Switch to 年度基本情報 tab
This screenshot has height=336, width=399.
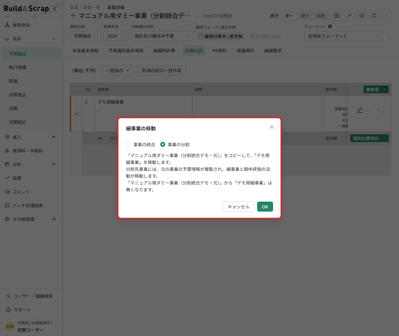click(x=85, y=50)
